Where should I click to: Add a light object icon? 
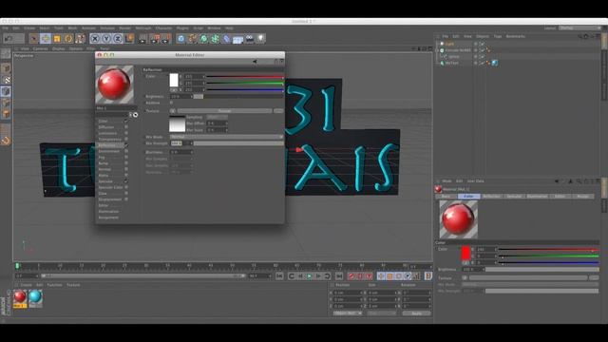pyautogui.click(x=261, y=38)
